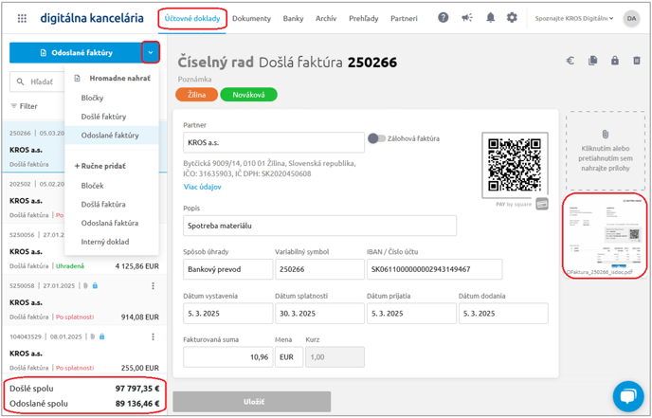Open settings gear icon

coord(512,17)
